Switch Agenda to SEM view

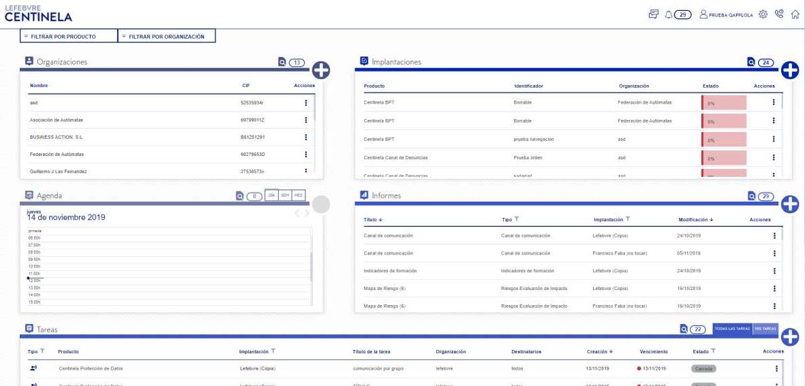[285, 195]
